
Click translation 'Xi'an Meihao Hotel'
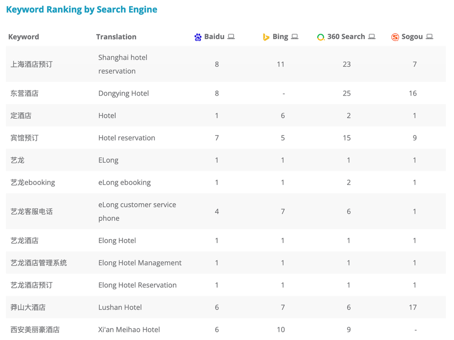[129, 329]
